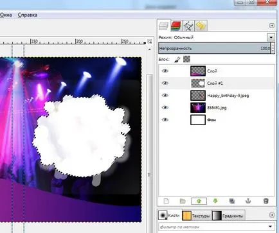
Task: Select the Слой #1 layer thumbnail
Action: tap(198, 83)
